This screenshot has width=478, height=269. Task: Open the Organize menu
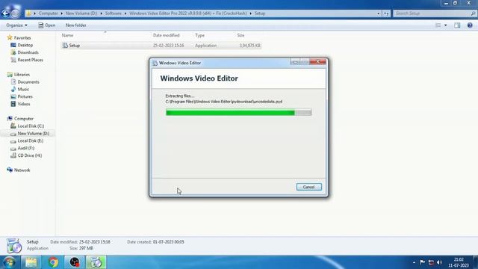coord(16,25)
